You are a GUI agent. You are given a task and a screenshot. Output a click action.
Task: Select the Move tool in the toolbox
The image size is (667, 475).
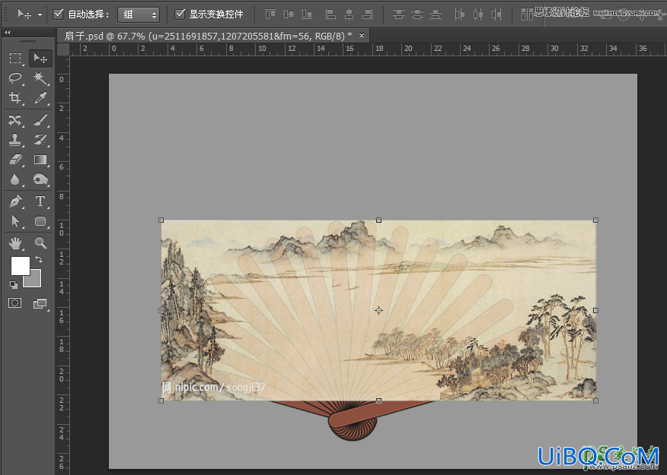click(x=40, y=59)
